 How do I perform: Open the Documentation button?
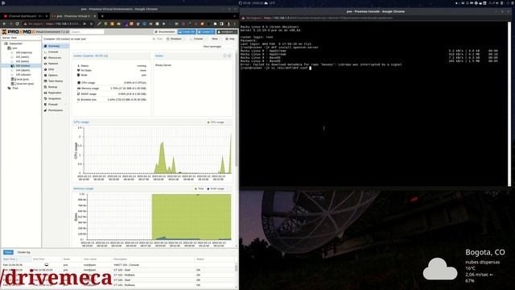[165, 32]
